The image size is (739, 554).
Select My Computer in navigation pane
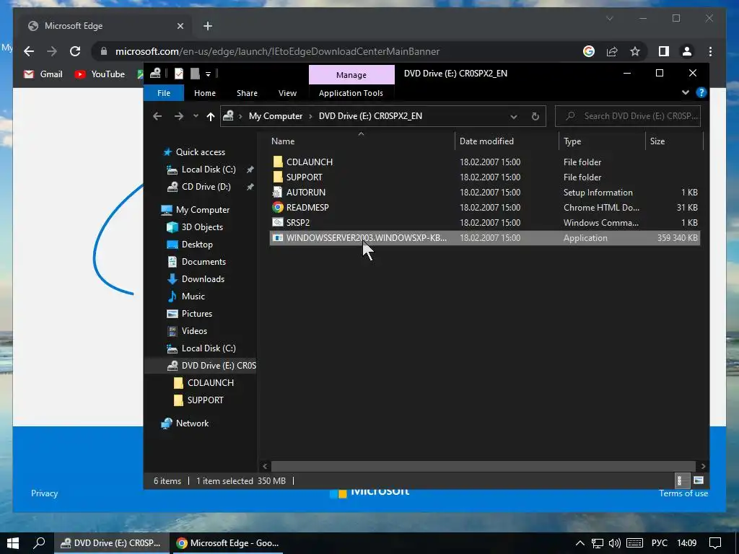coord(203,210)
